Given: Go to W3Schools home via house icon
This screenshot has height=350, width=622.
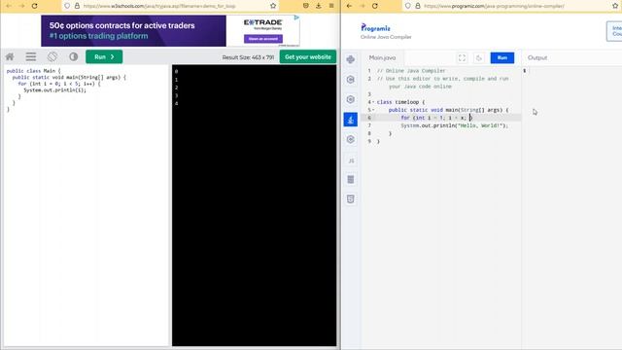Looking at the screenshot, I should (10, 56).
